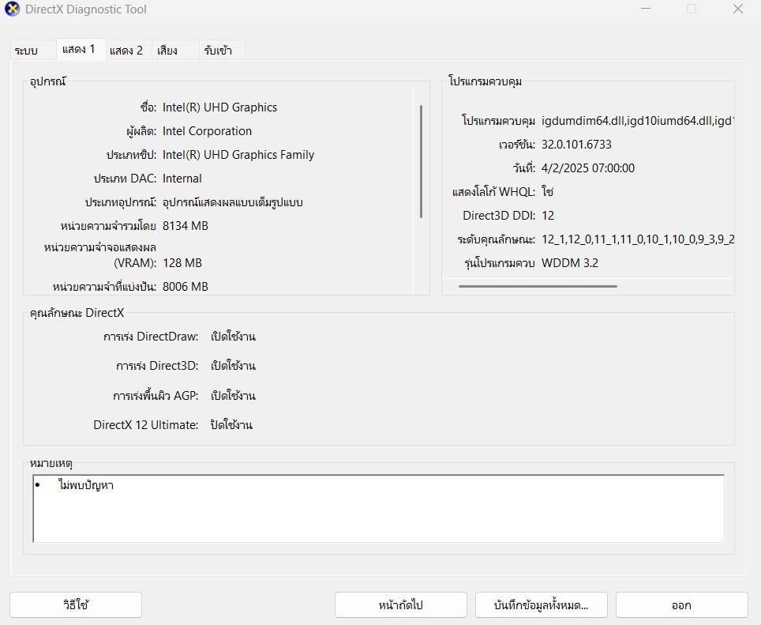
Task: Stay on the แสดง 1 tab
Action: [x=79, y=48]
